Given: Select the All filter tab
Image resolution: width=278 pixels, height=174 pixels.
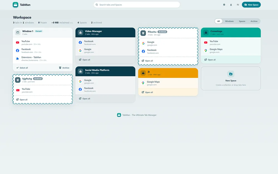Looking at the screenshot, I should (x=219, y=21).
